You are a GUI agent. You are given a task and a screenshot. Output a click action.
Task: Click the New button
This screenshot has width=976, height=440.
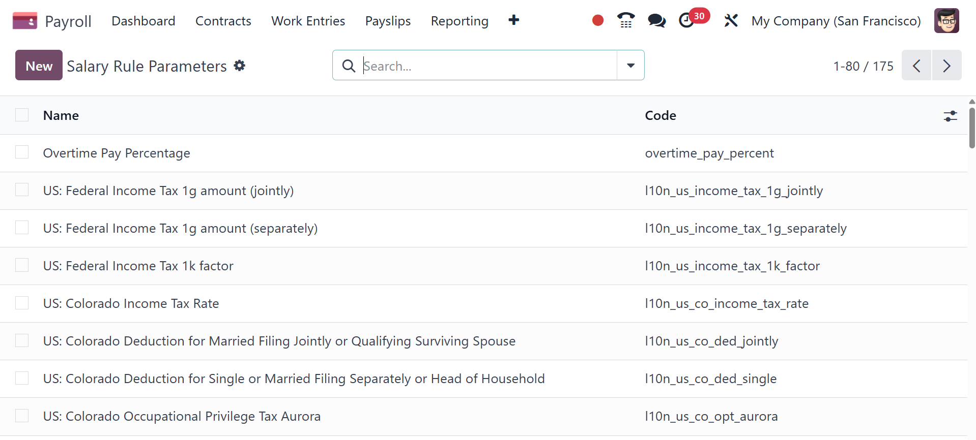click(39, 66)
